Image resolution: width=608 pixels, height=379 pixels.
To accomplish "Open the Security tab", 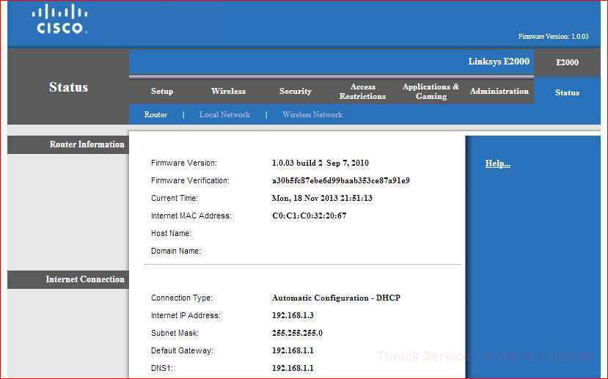I will tap(295, 91).
